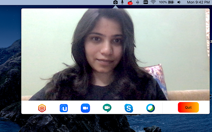Screen dimensions: 212x132
Task: Open the GoToMeeting orange flower icon
Action: tap(42, 108)
